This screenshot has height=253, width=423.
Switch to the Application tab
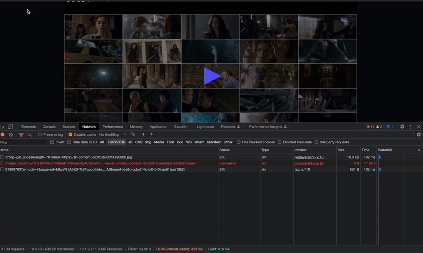point(158,126)
